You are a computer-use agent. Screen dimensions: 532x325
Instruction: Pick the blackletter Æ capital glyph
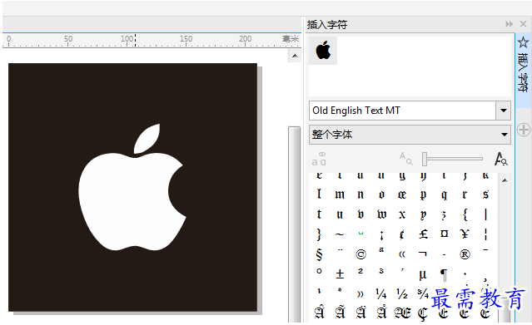tap(402, 313)
